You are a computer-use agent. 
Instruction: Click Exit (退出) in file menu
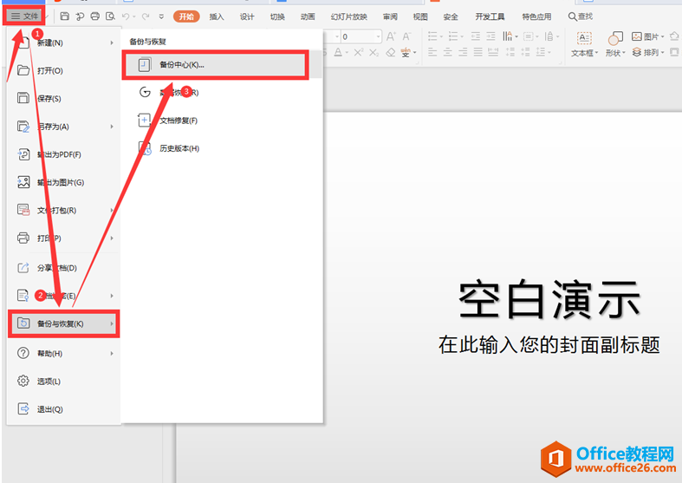click(x=49, y=409)
